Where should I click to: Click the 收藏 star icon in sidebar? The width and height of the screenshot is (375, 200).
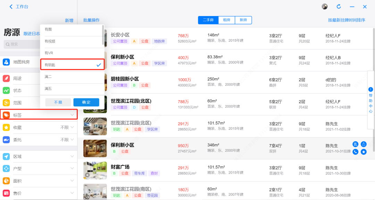(x=6, y=127)
